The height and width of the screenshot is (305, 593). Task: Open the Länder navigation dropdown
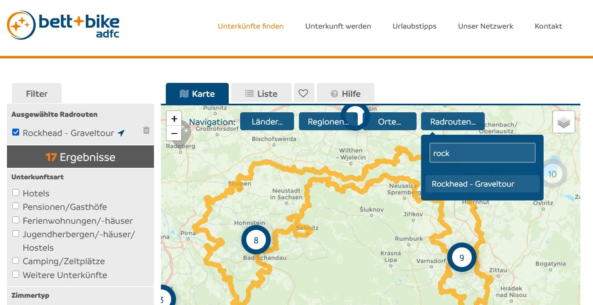click(267, 122)
